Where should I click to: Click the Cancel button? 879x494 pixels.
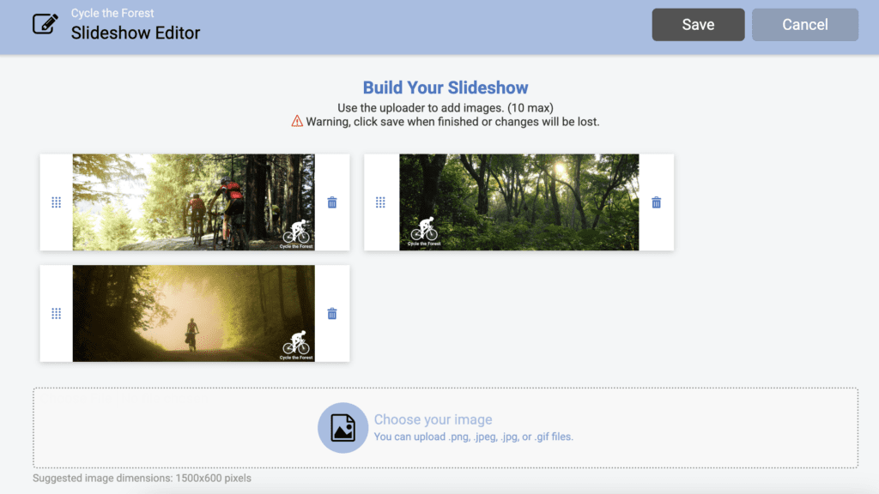(805, 25)
